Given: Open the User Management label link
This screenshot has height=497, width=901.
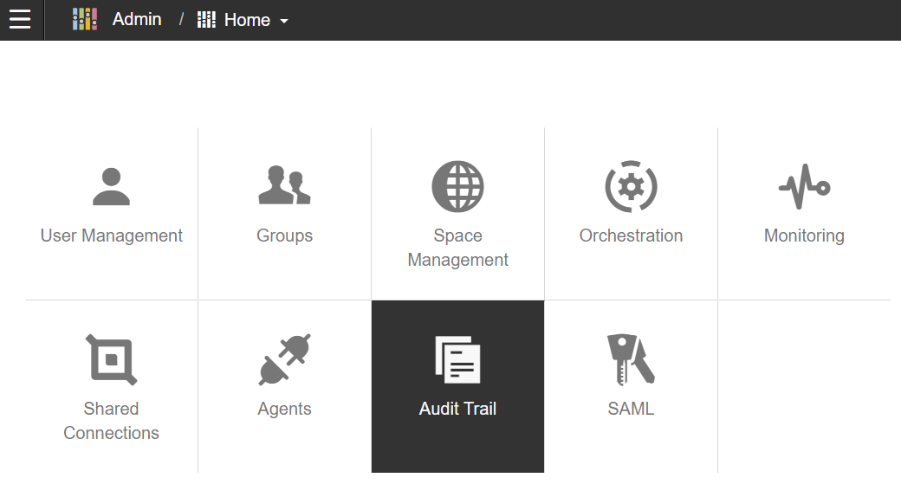Looking at the screenshot, I should pos(112,236).
